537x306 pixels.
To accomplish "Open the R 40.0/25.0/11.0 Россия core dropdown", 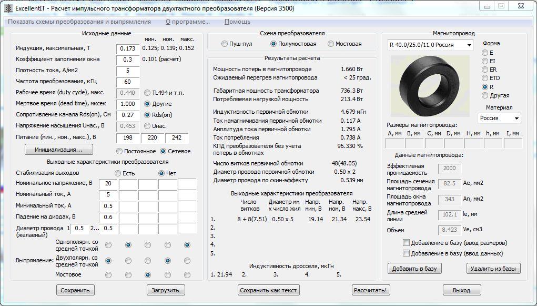I will (430, 45).
